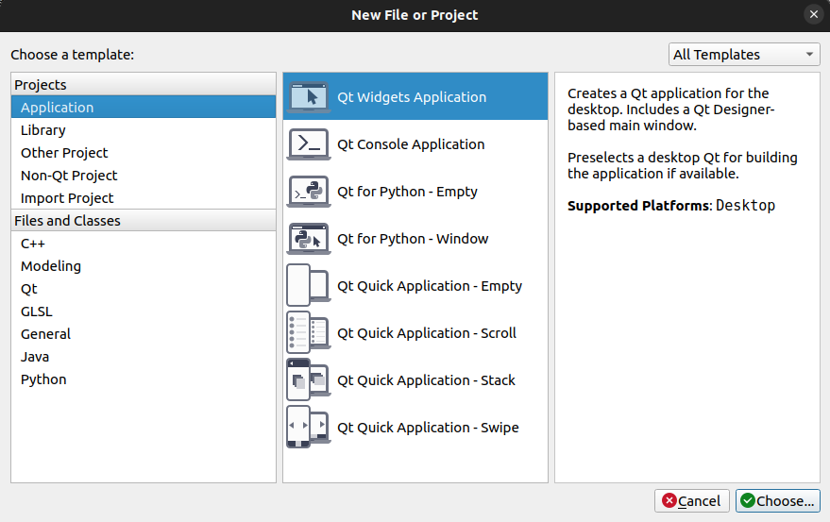Pick the Modeling file category
830x522 pixels.
[51, 266]
